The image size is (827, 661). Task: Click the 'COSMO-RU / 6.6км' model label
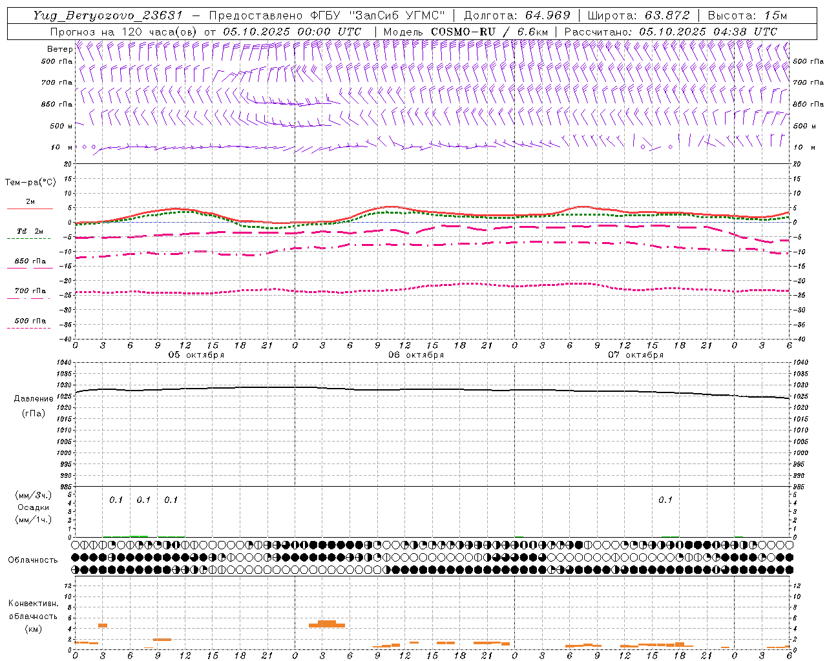coord(490,32)
